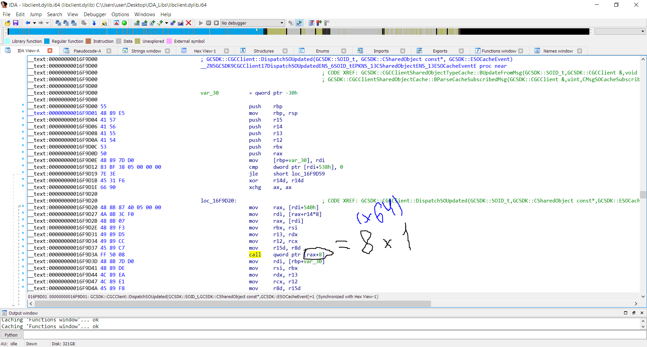Open the Jump menu
Image resolution: width=647 pixels, height=347 pixels.
36,14
